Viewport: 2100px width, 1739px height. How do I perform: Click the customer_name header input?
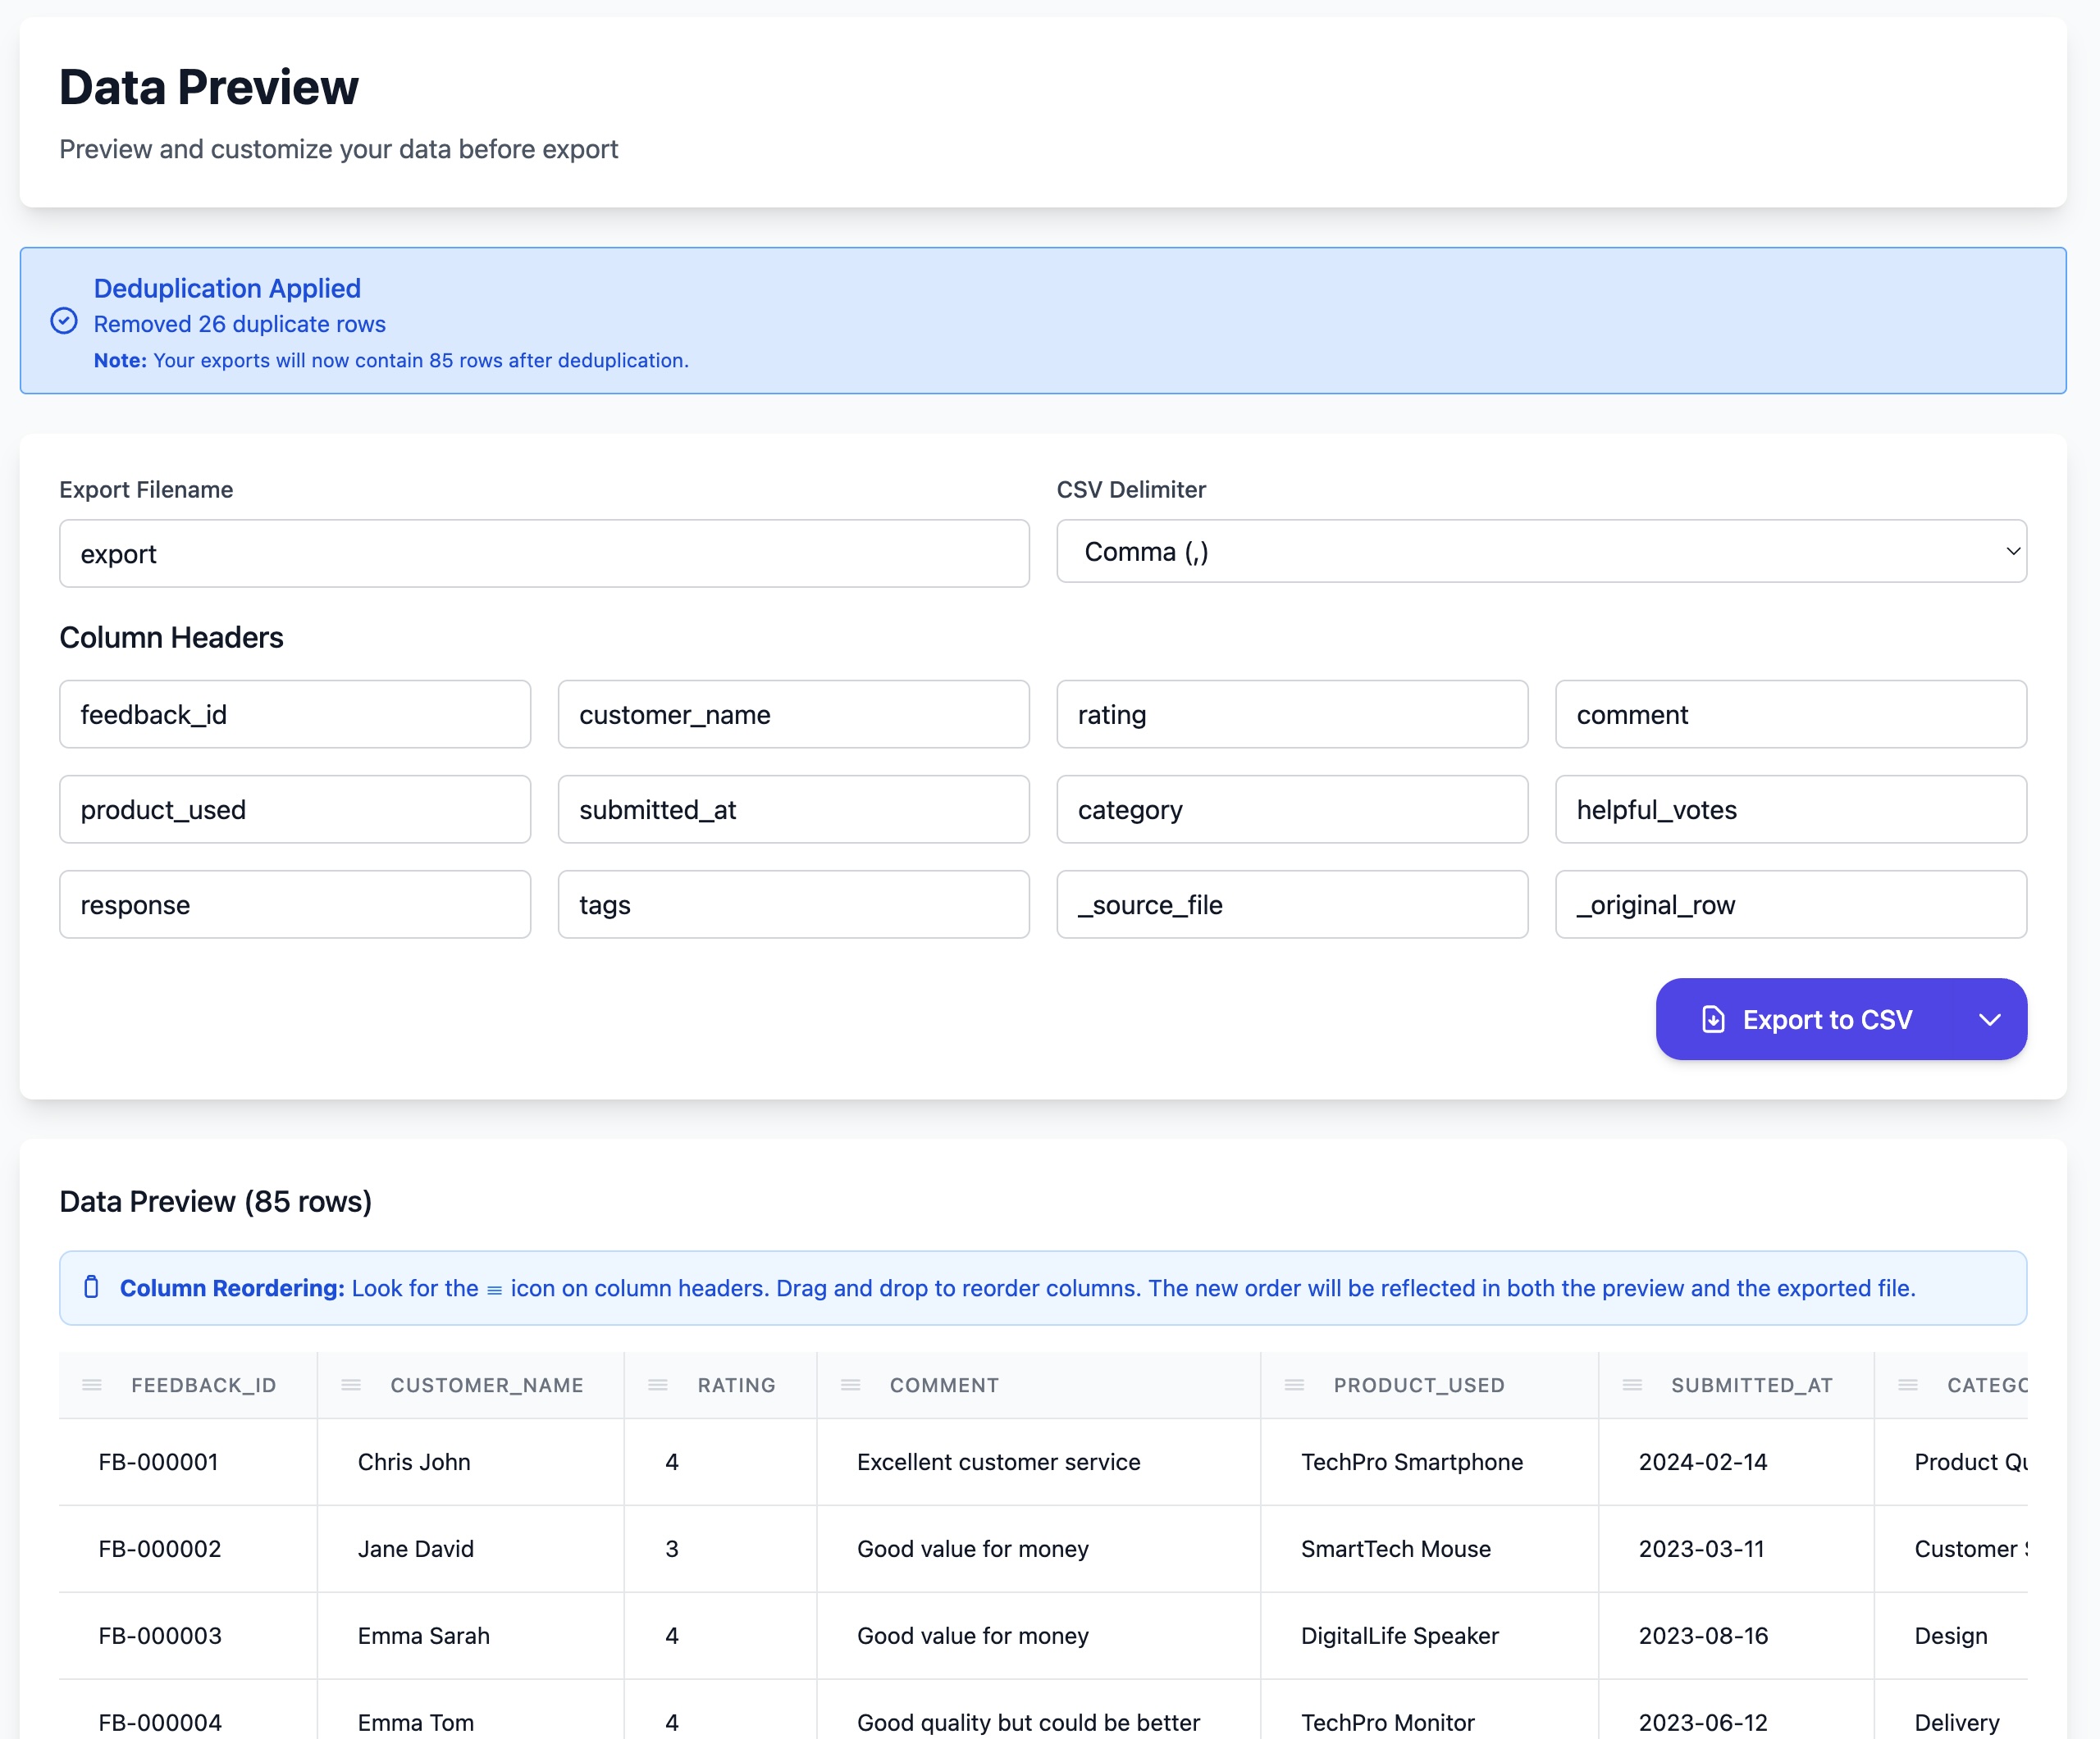coord(793,715)
